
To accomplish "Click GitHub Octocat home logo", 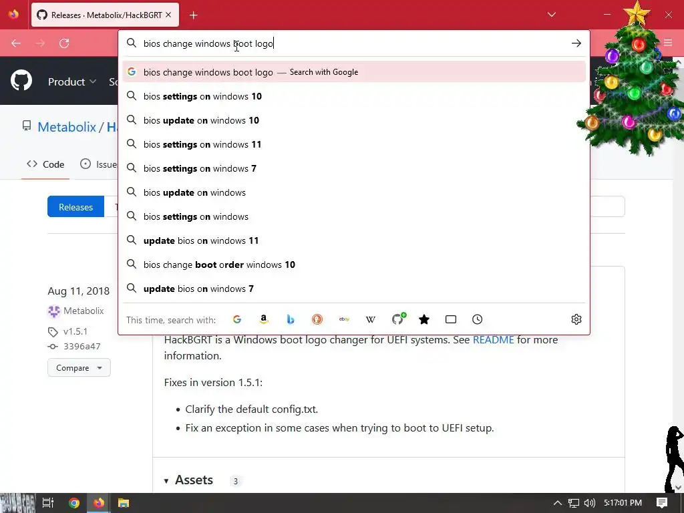I will coord(21,81).
